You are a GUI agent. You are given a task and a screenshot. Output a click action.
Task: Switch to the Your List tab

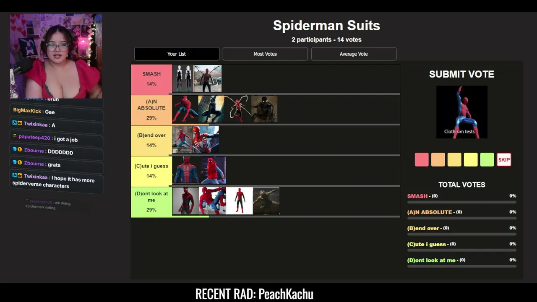click(x=177, y=54)
